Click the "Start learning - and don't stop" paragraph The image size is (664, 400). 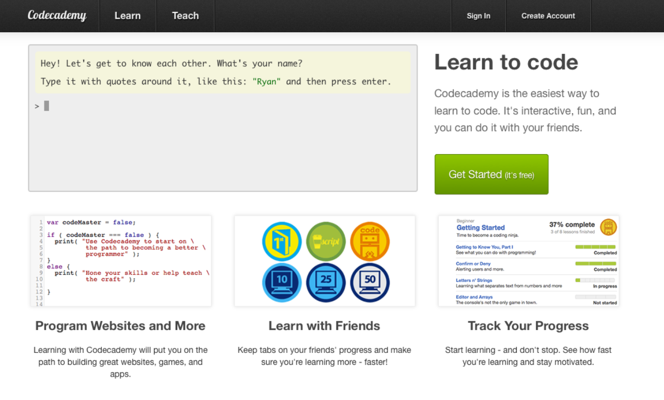pyautogui.click(x=528, y=356)
